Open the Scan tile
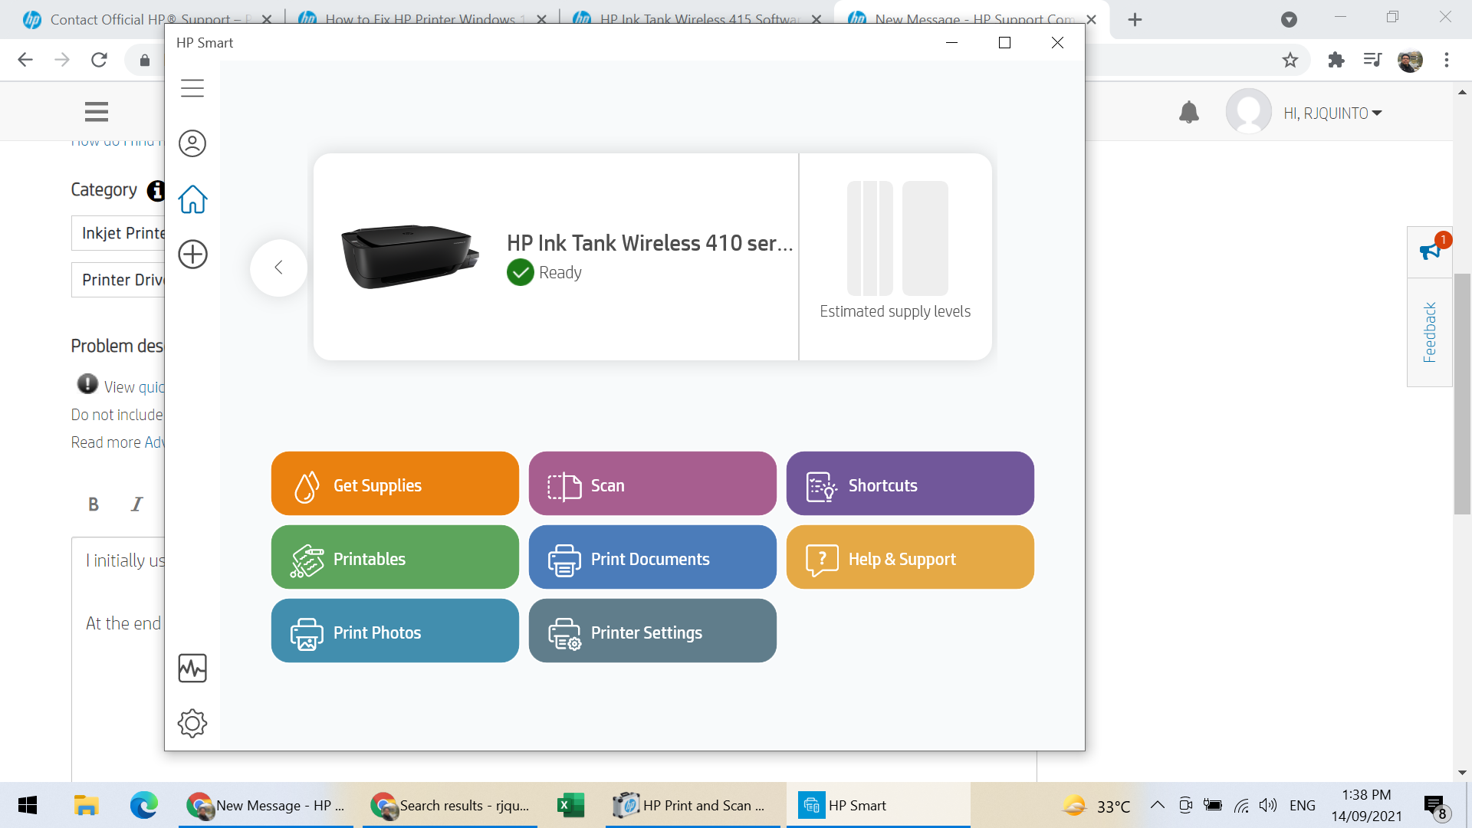 pos(652,484)
